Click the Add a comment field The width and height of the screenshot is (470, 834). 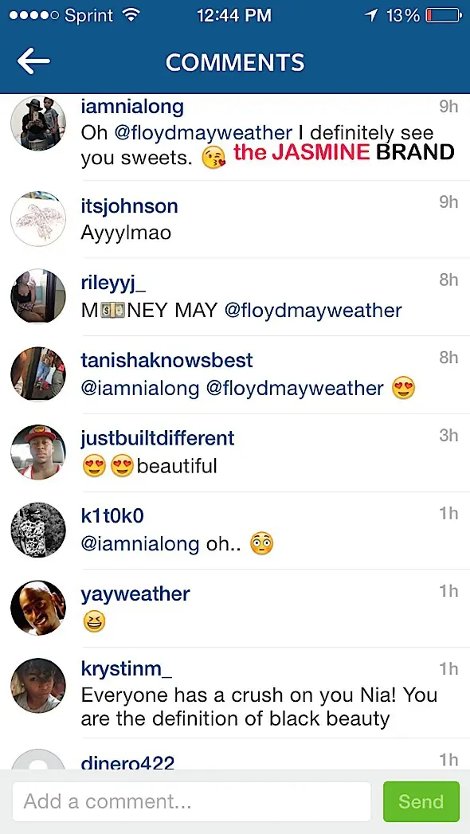(192, 801)
